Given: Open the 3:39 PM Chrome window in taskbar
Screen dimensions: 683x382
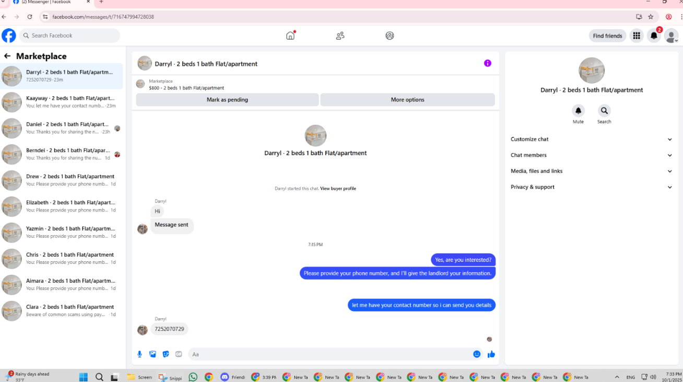Looking at the screenshot, I should [x=264, y=377].
